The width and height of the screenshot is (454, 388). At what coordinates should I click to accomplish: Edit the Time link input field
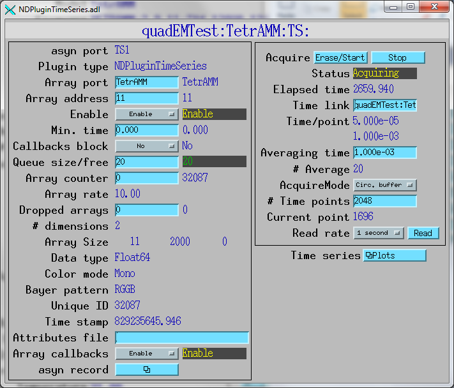point(385,105)
